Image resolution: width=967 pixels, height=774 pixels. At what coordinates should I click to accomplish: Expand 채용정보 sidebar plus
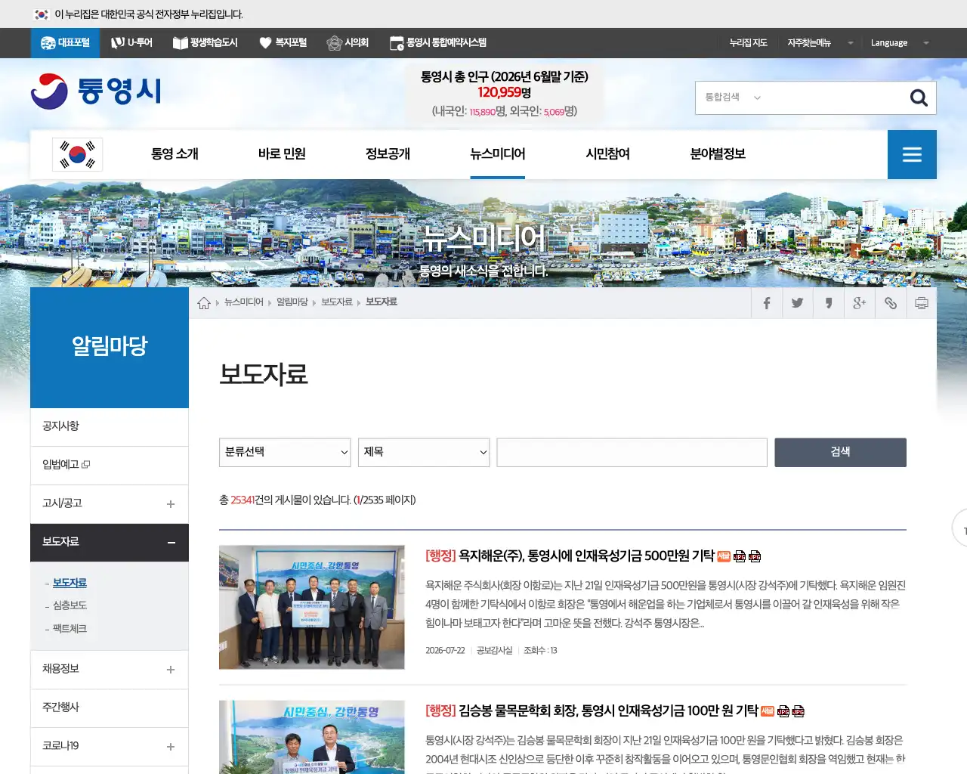point(171,670)
